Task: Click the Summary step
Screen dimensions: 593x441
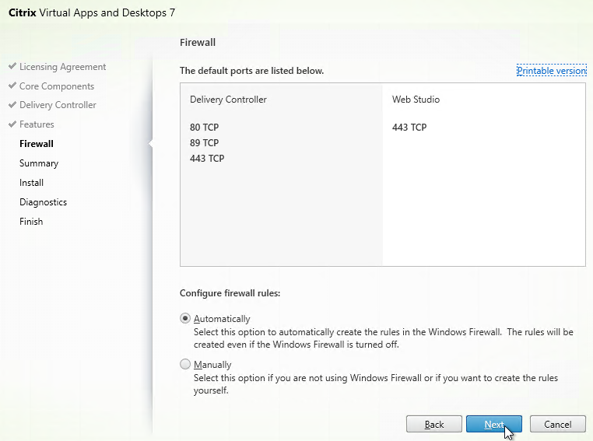Action: coord(39,163)
